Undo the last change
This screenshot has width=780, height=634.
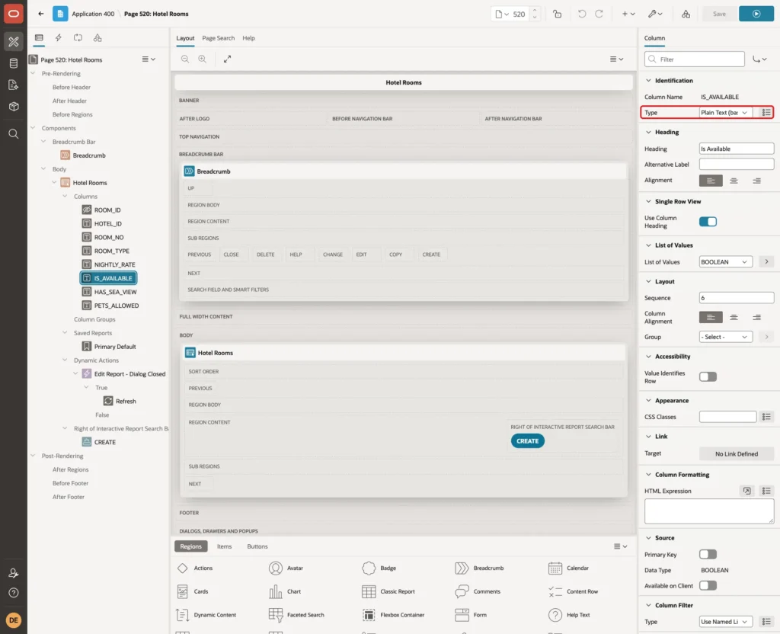click(581, 14)
